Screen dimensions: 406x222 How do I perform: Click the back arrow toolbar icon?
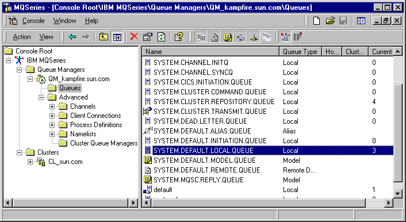(x=72, y=37)
